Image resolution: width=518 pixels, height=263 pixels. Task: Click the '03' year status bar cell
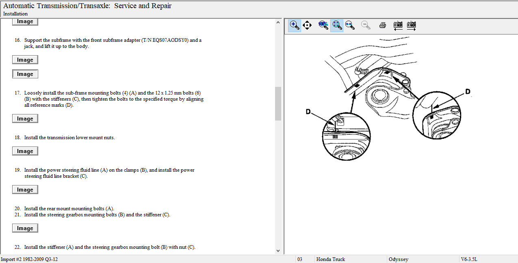(300, 259)
